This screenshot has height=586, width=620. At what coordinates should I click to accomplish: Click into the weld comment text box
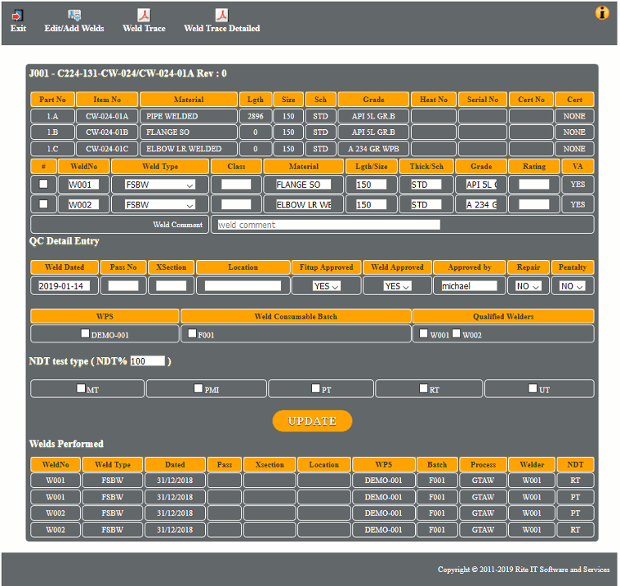328,225
